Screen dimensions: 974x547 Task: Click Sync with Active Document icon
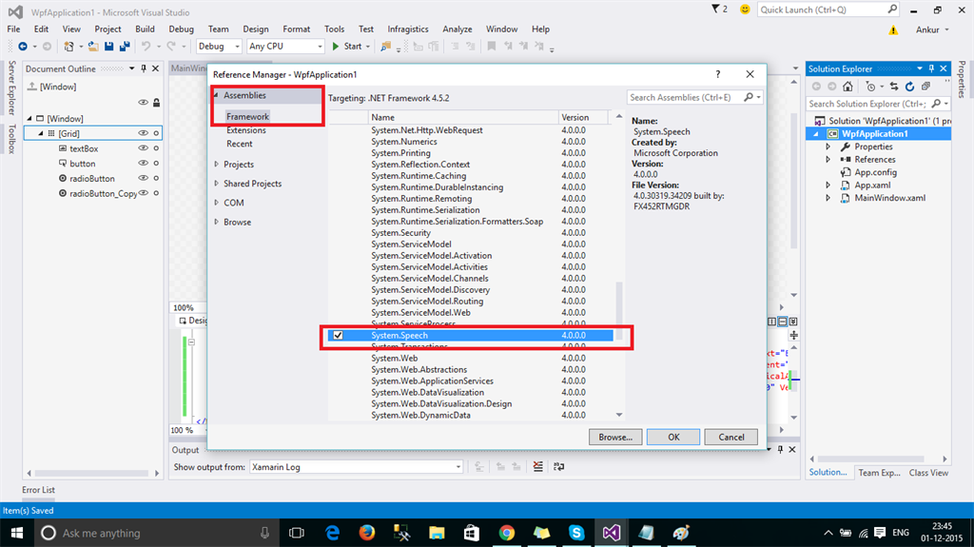[x=894, y=87]
